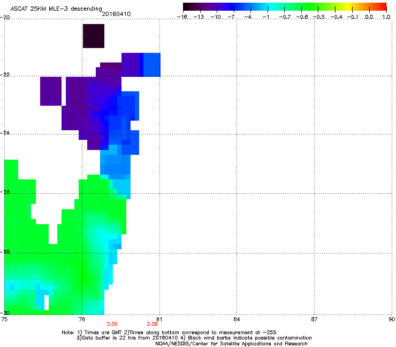
Task: Click the -0.6 color scale label
Action: tap(302, 17)
